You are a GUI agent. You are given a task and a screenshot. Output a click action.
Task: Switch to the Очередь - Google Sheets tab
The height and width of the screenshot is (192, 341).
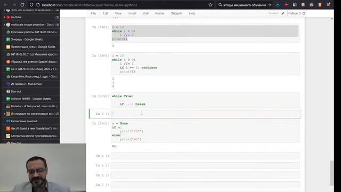pos(31,39)
